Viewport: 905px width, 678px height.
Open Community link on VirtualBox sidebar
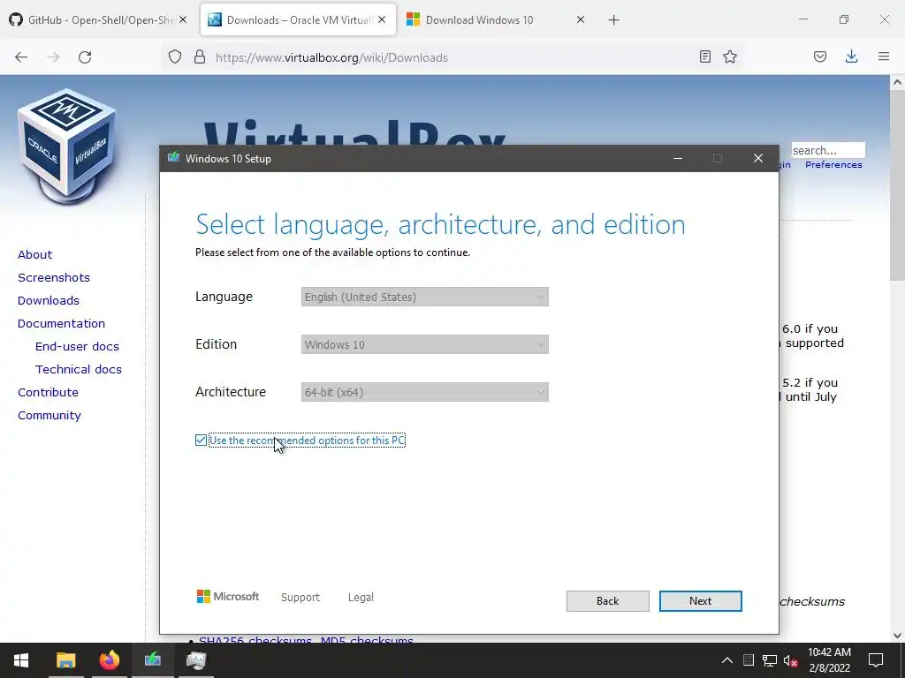point(49,416)
